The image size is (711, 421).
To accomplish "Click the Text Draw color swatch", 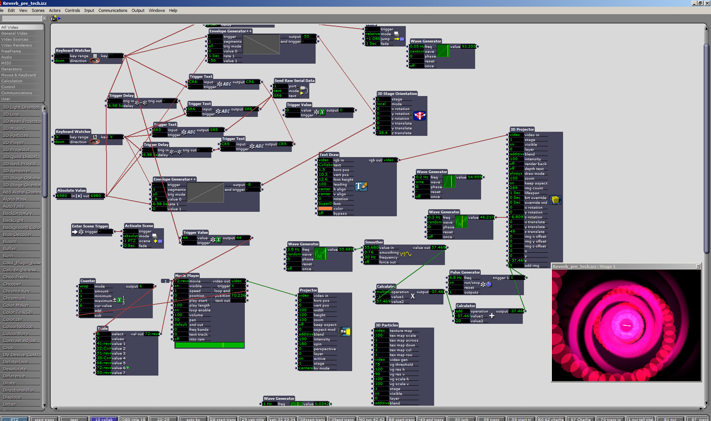I will (325, 208).
